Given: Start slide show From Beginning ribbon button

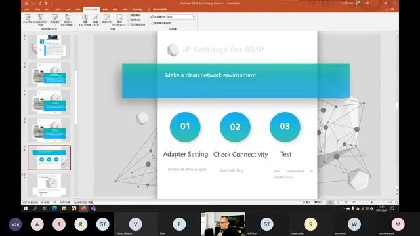Looking at the screenshot, I should pos(28,20).
